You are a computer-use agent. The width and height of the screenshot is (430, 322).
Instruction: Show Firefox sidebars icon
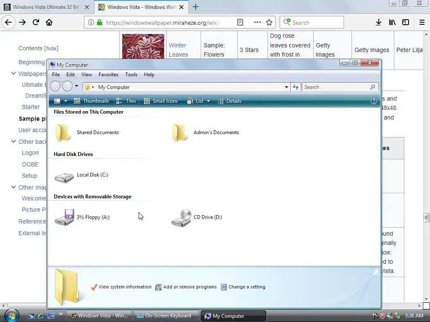click(x=406, y=23)
